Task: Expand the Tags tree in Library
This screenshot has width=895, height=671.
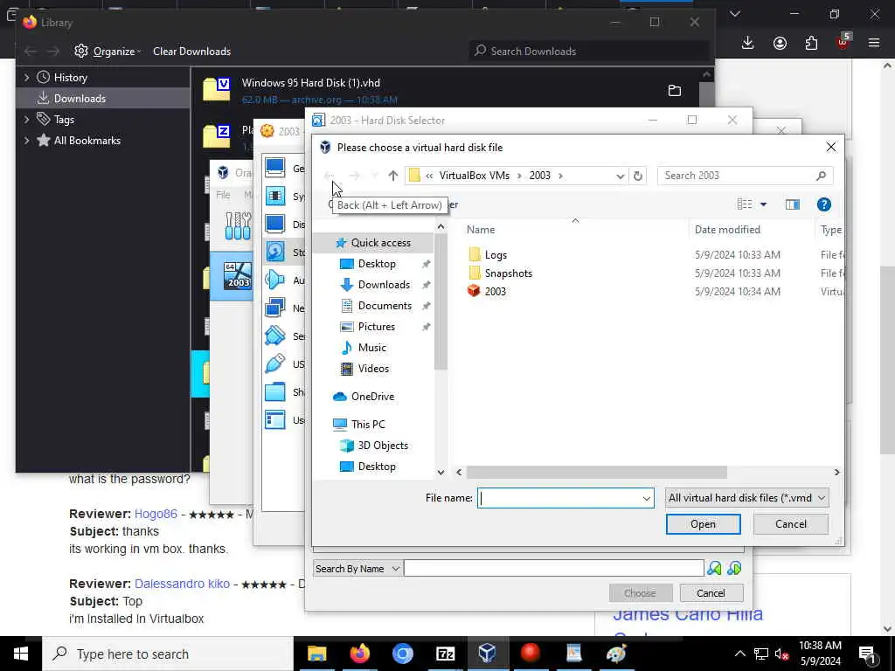Action: pos(26,119)
